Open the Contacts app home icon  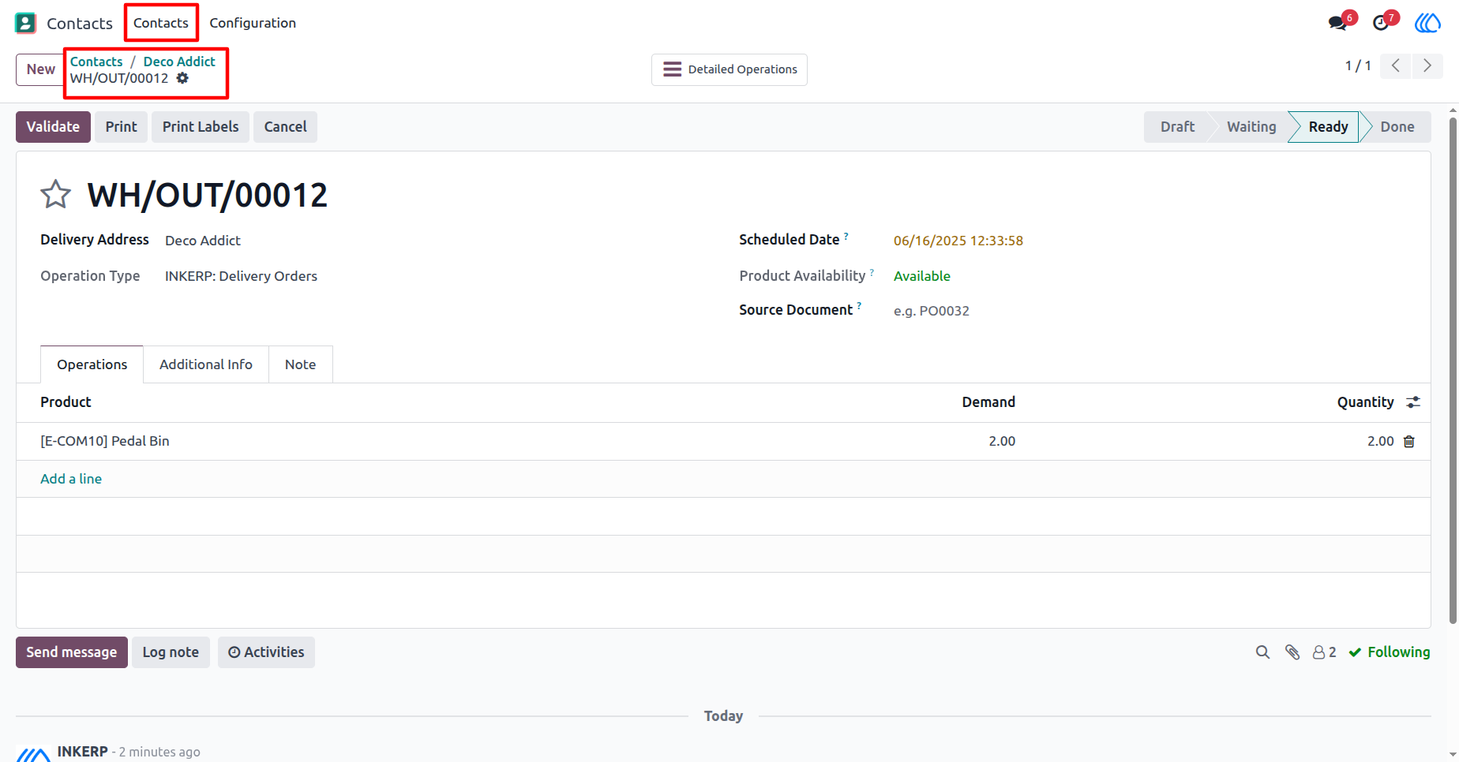click(x=25, y=23)
